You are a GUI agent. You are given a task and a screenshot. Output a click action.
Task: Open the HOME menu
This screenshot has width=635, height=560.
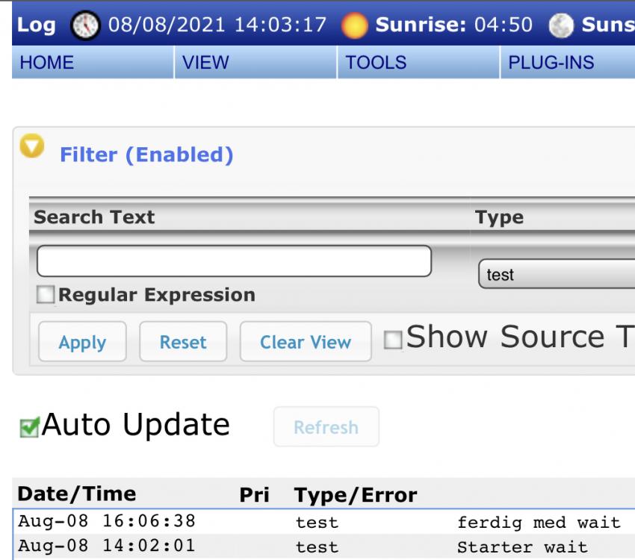click(46, 63)
